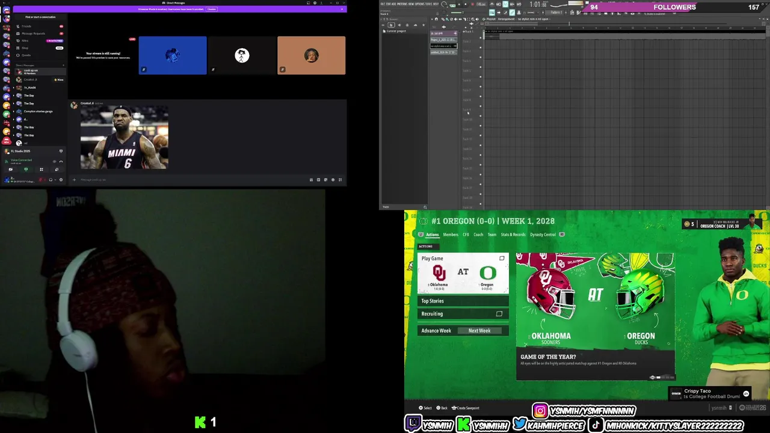Open Discord help icon in title bar
Screen dimensions: 770x433
point(315,3)
